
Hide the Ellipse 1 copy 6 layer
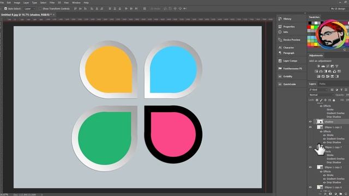pos(310,187)
